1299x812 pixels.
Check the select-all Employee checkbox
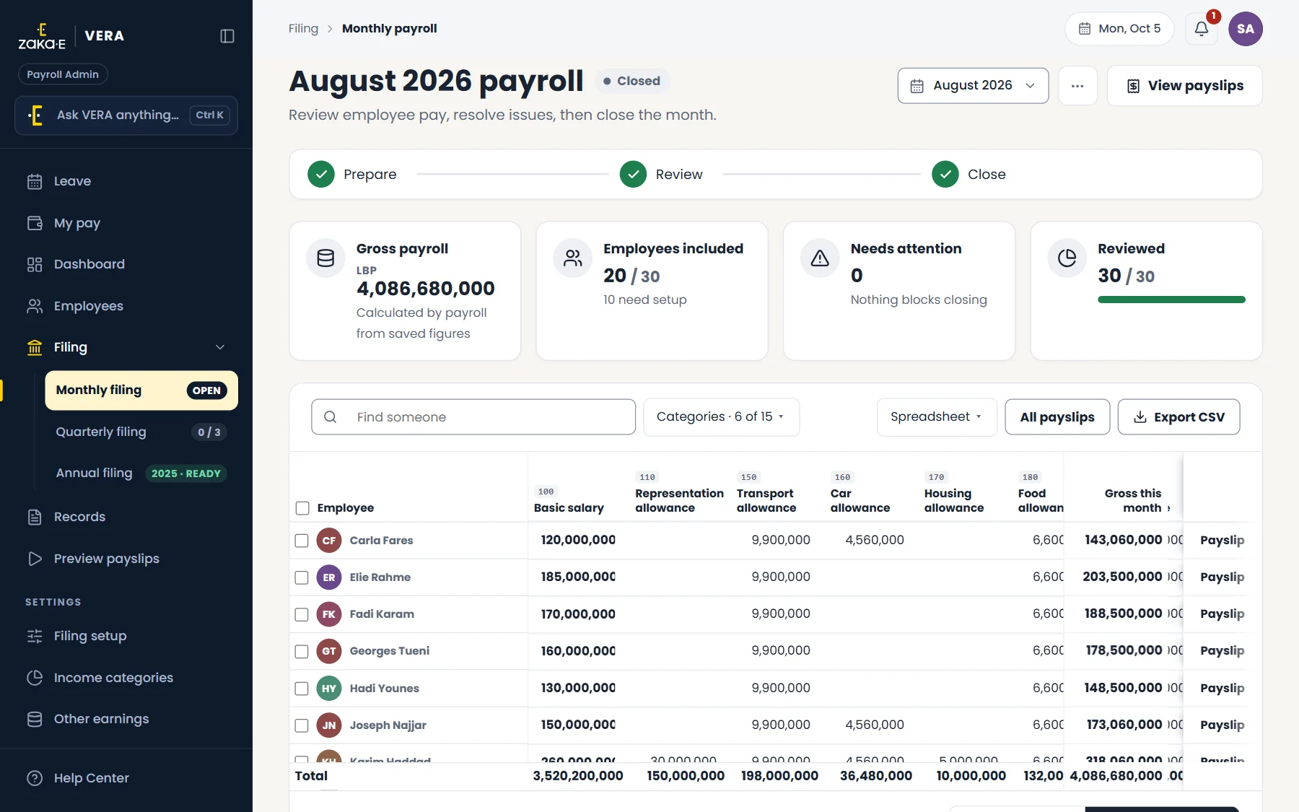(x=302, y=508)
